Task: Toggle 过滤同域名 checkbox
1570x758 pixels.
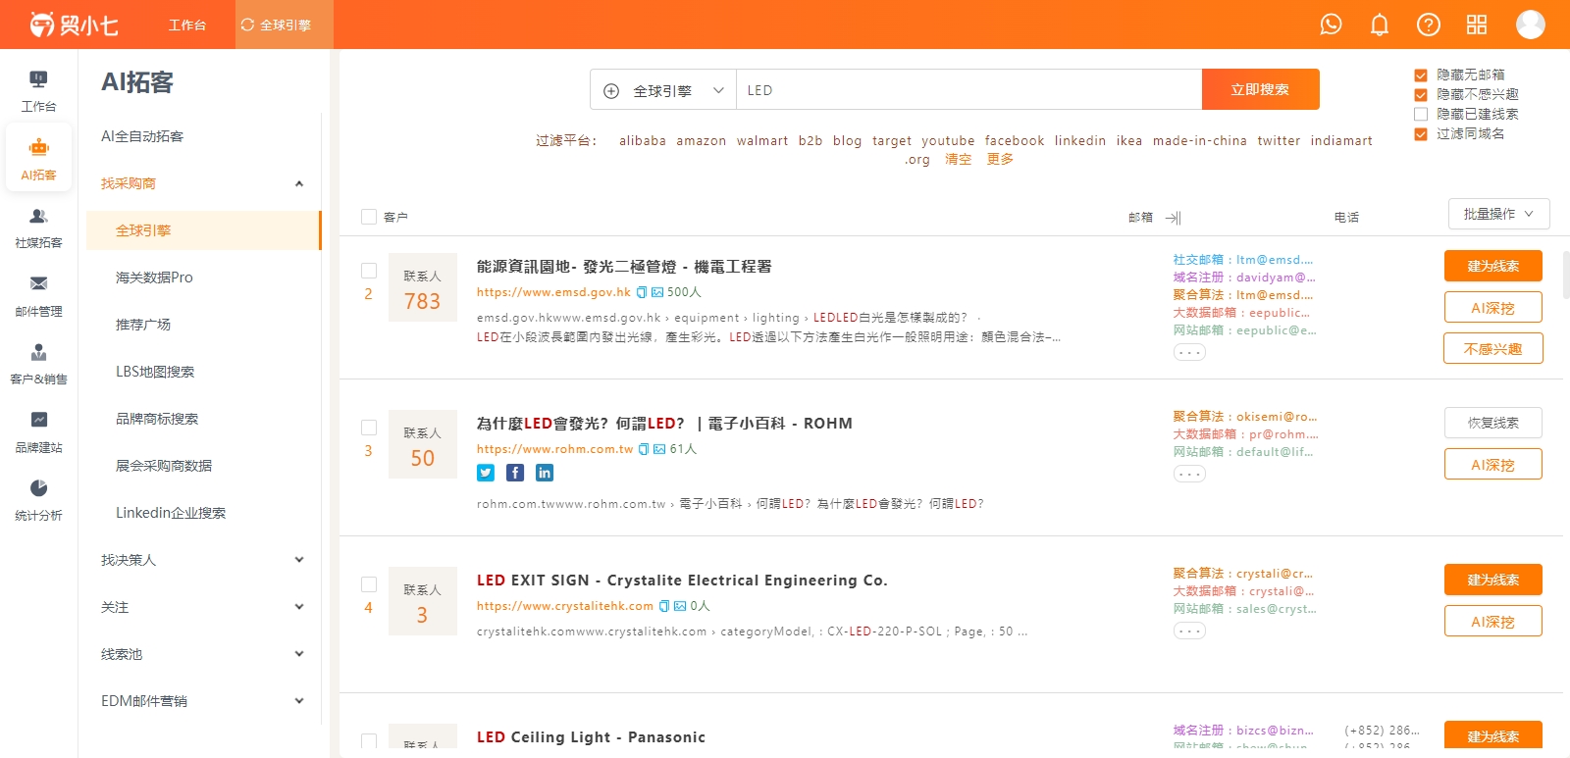Action: pos(1420,134)
